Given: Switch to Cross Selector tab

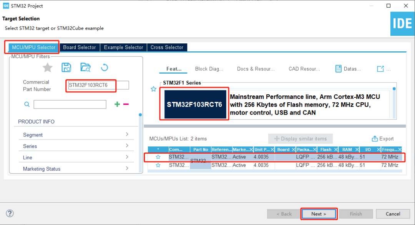Looking at the screenshot, I should click(x=167, y=47).
